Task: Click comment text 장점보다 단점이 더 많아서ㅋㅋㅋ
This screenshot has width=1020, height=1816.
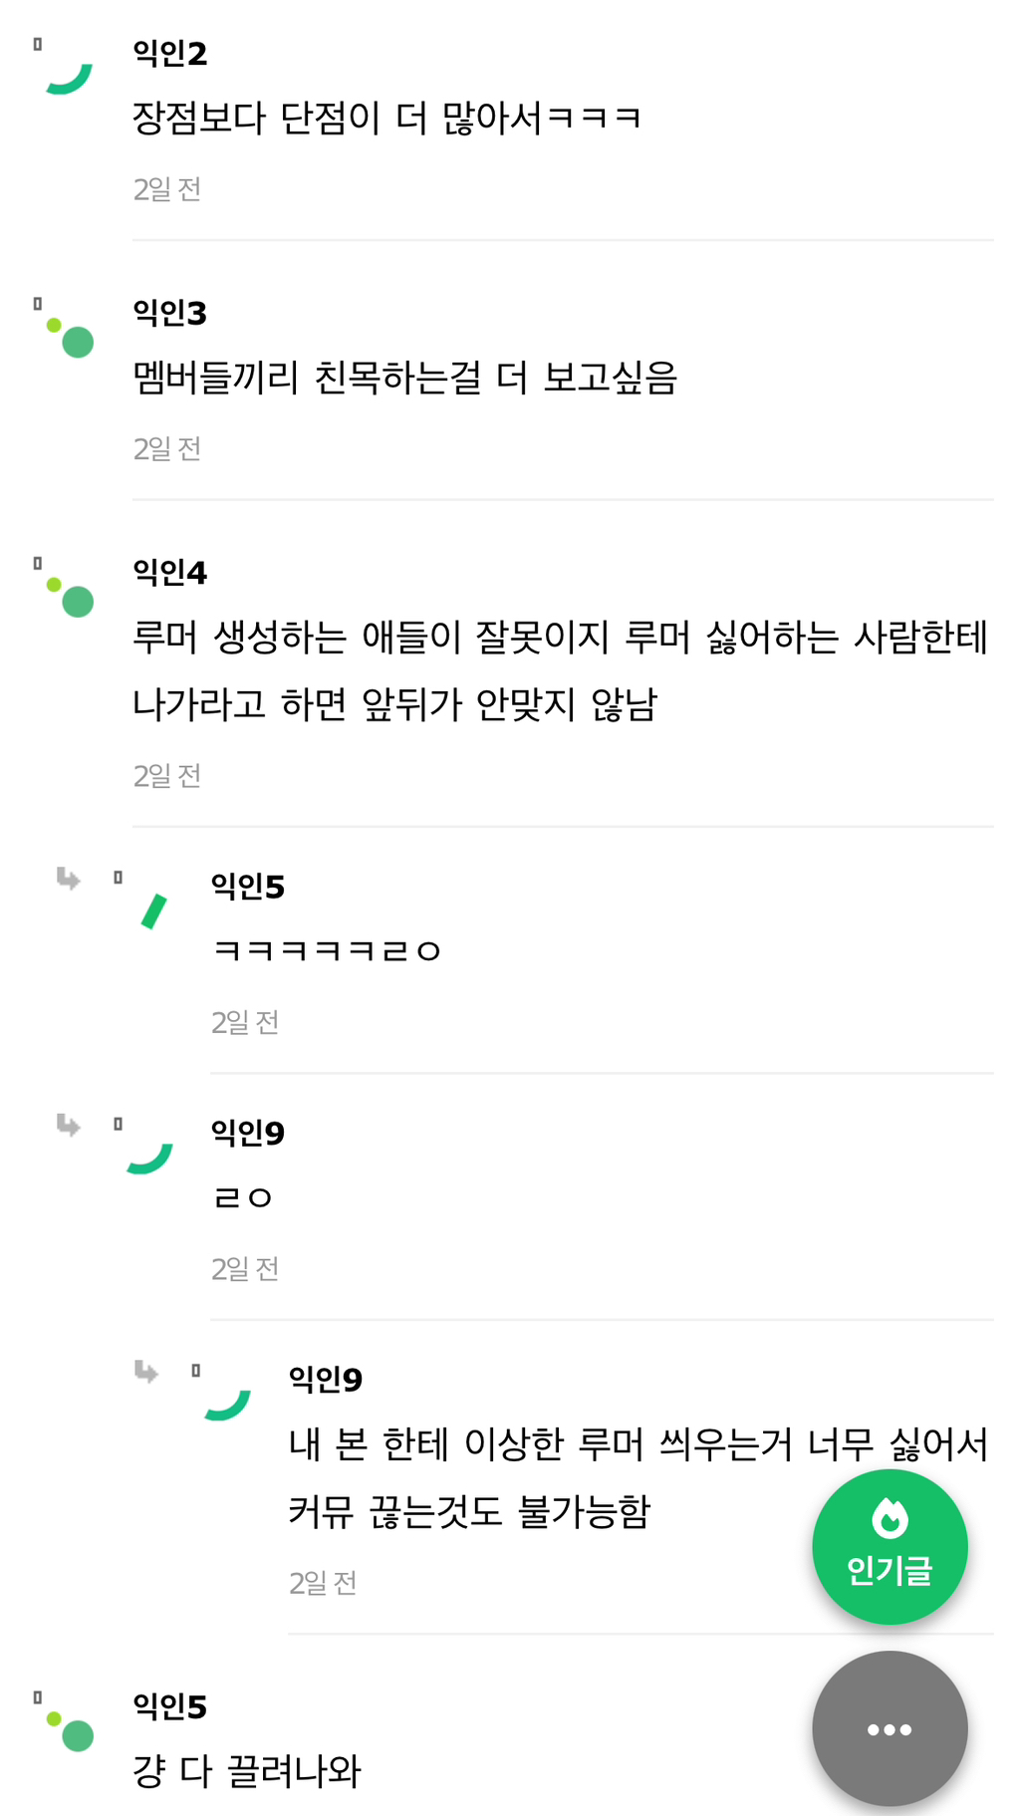Action: pos(386,119)
